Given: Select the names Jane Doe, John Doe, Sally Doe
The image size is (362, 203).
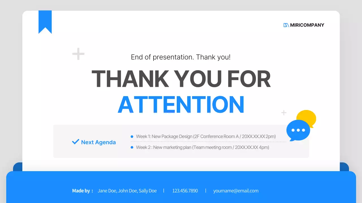Looking at the screenshot, I should 127,191.
